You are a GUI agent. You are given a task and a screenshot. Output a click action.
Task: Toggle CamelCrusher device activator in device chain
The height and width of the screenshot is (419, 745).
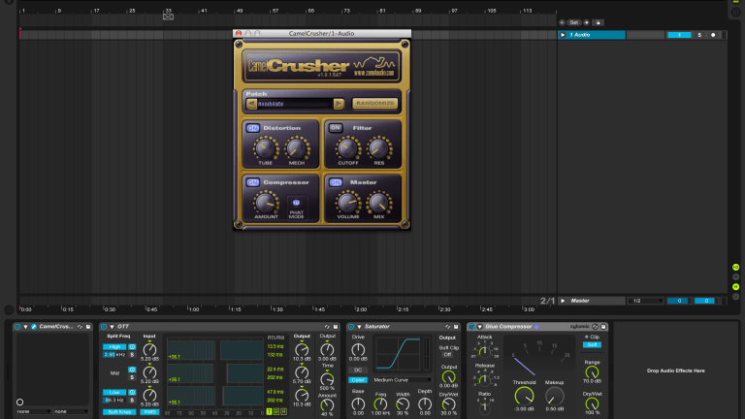click(x=17, y=327)
